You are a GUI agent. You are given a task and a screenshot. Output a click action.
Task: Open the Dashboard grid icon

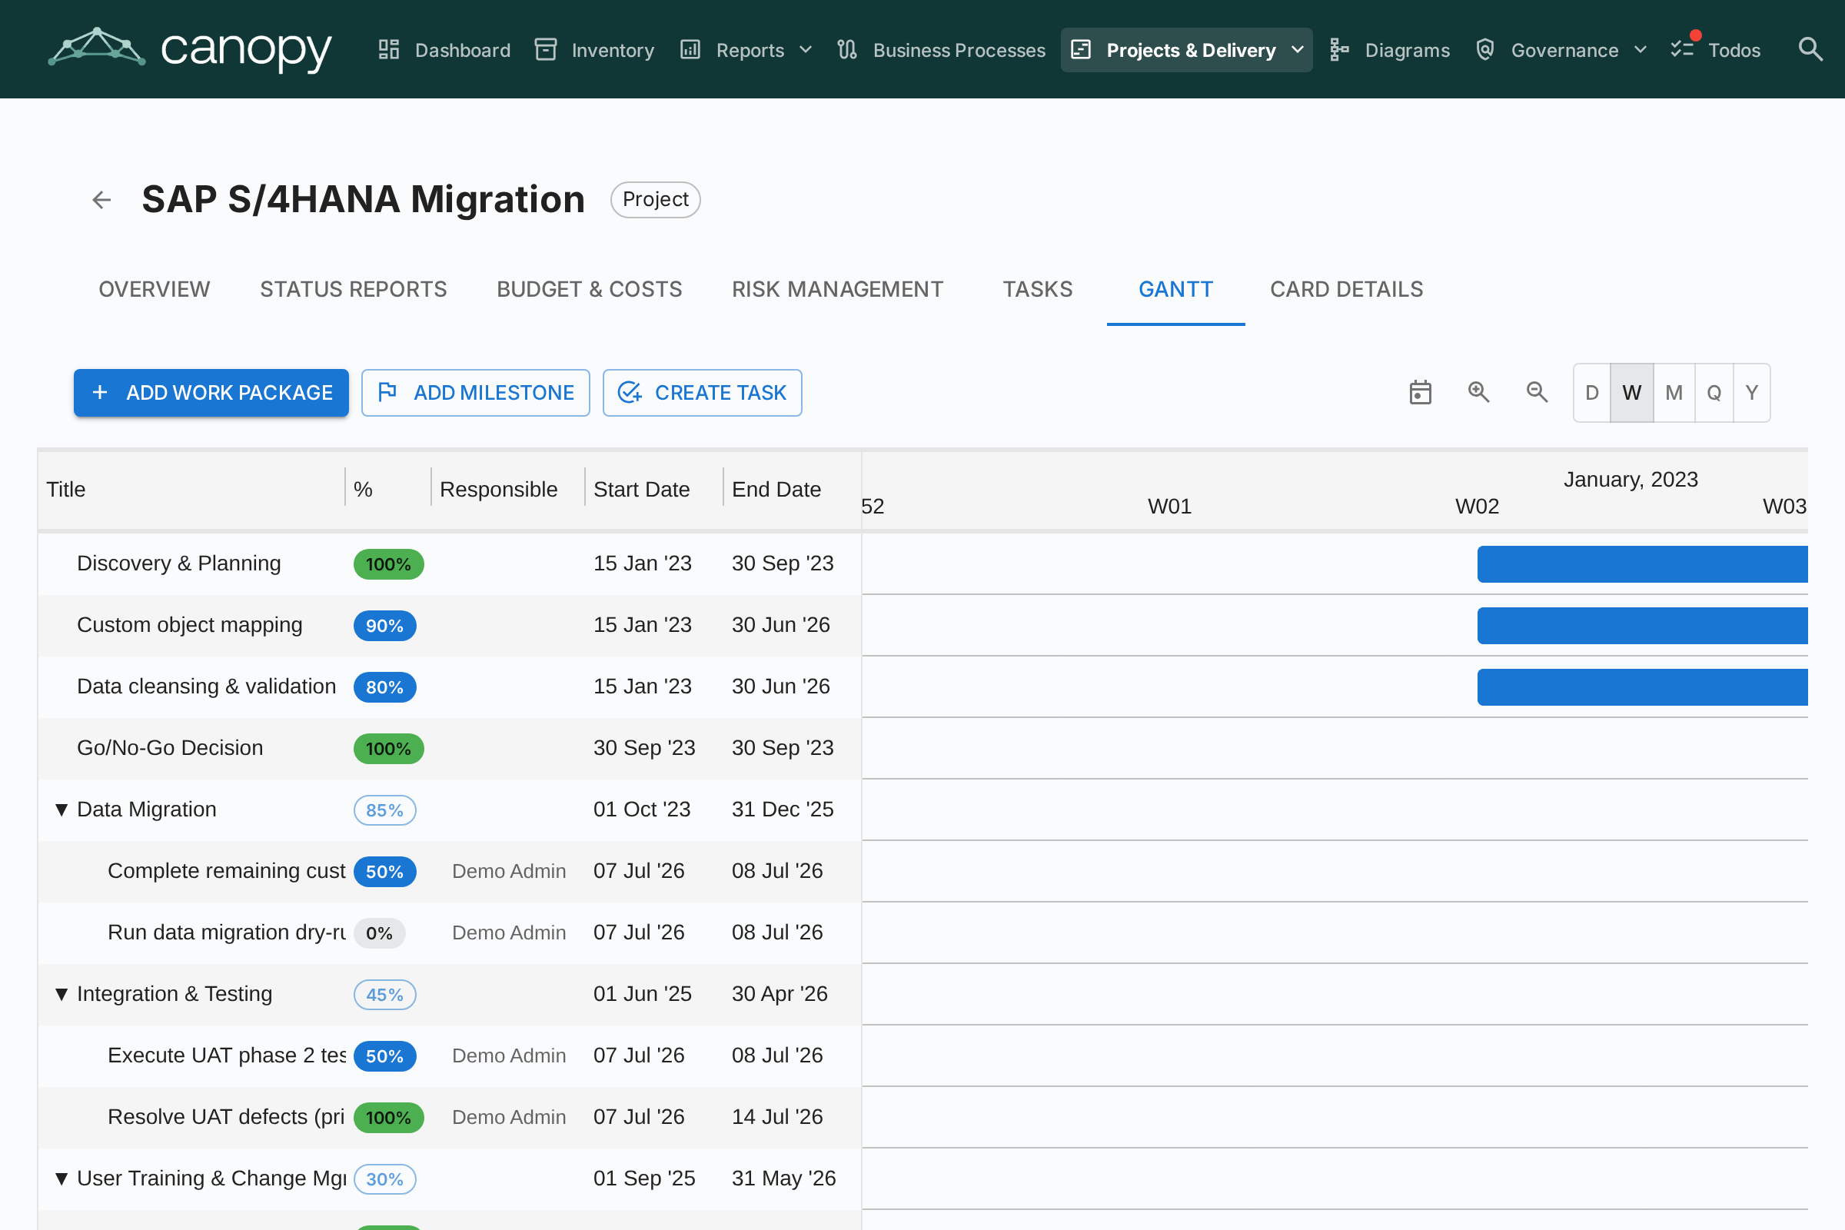[x=389, y=49]
